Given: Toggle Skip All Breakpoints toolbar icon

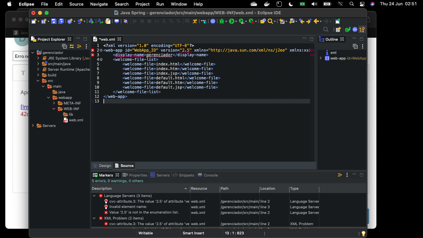Looking at the screenshot, I should click(126, 21).
